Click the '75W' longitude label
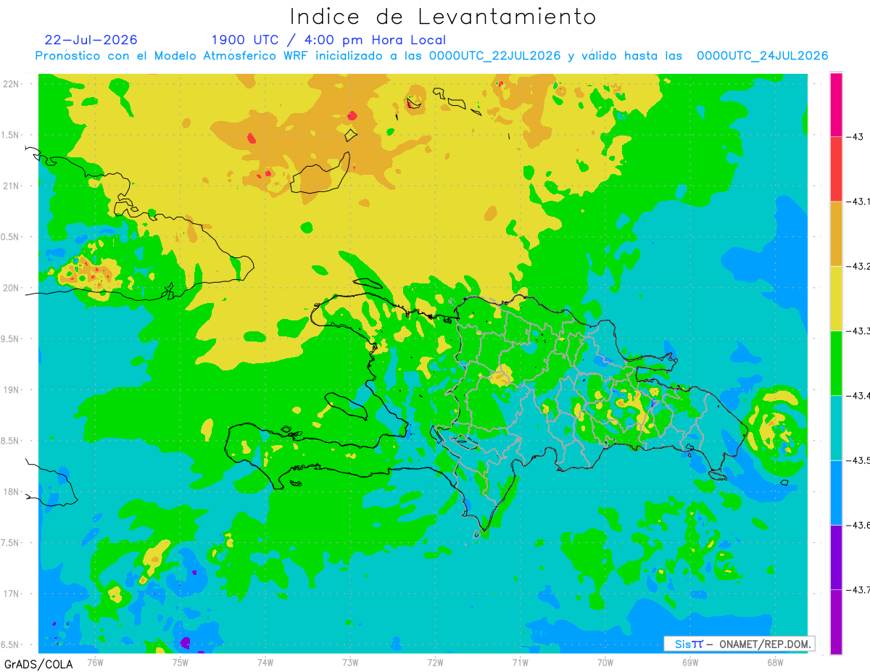870x672 pixels. (180, 661)
